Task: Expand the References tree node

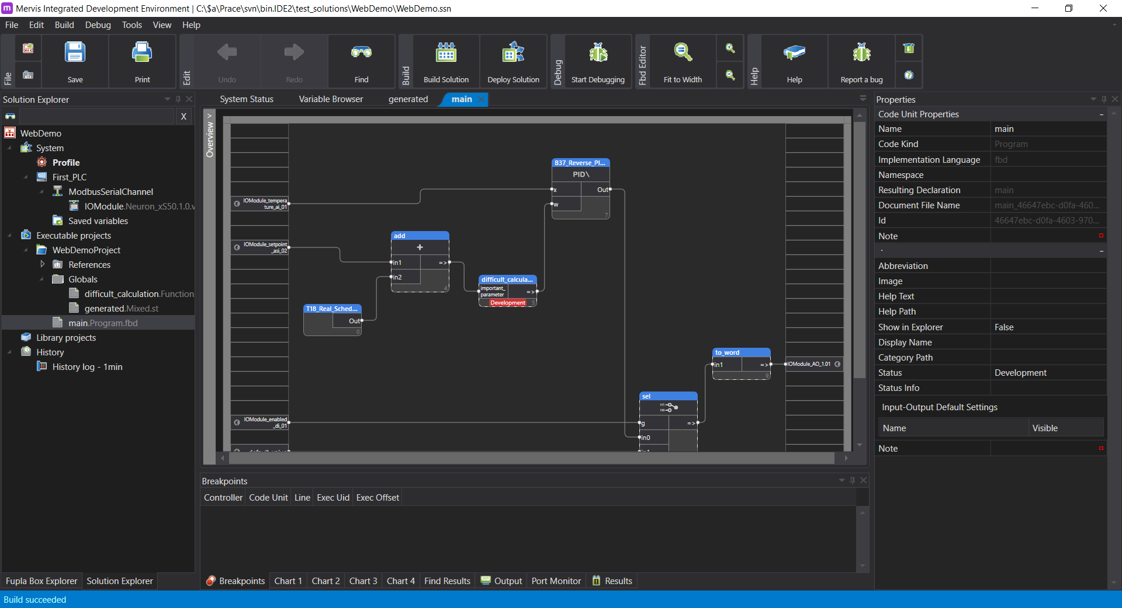Action: click(42, 264)
